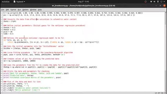Open the File menu

tap(3, 10)
